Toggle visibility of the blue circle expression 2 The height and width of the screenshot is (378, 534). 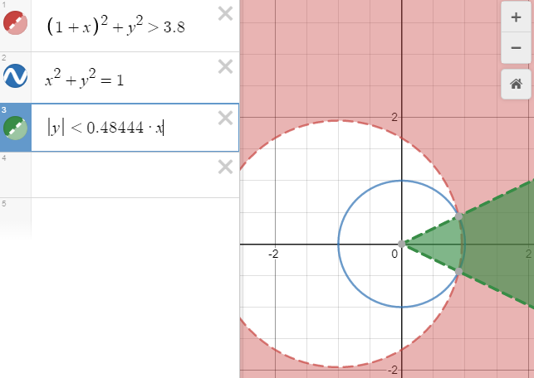[x=15, y=75]
